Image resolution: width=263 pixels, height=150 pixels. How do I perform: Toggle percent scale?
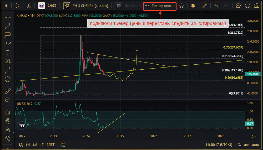(239, 144)
